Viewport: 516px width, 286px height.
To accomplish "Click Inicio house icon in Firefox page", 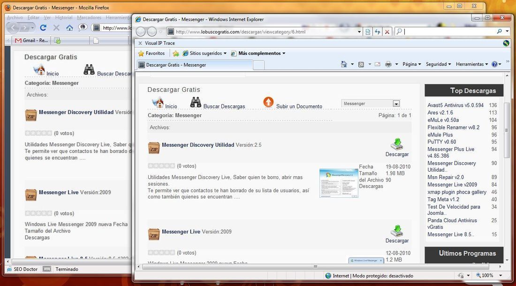I will click(39, 69).
